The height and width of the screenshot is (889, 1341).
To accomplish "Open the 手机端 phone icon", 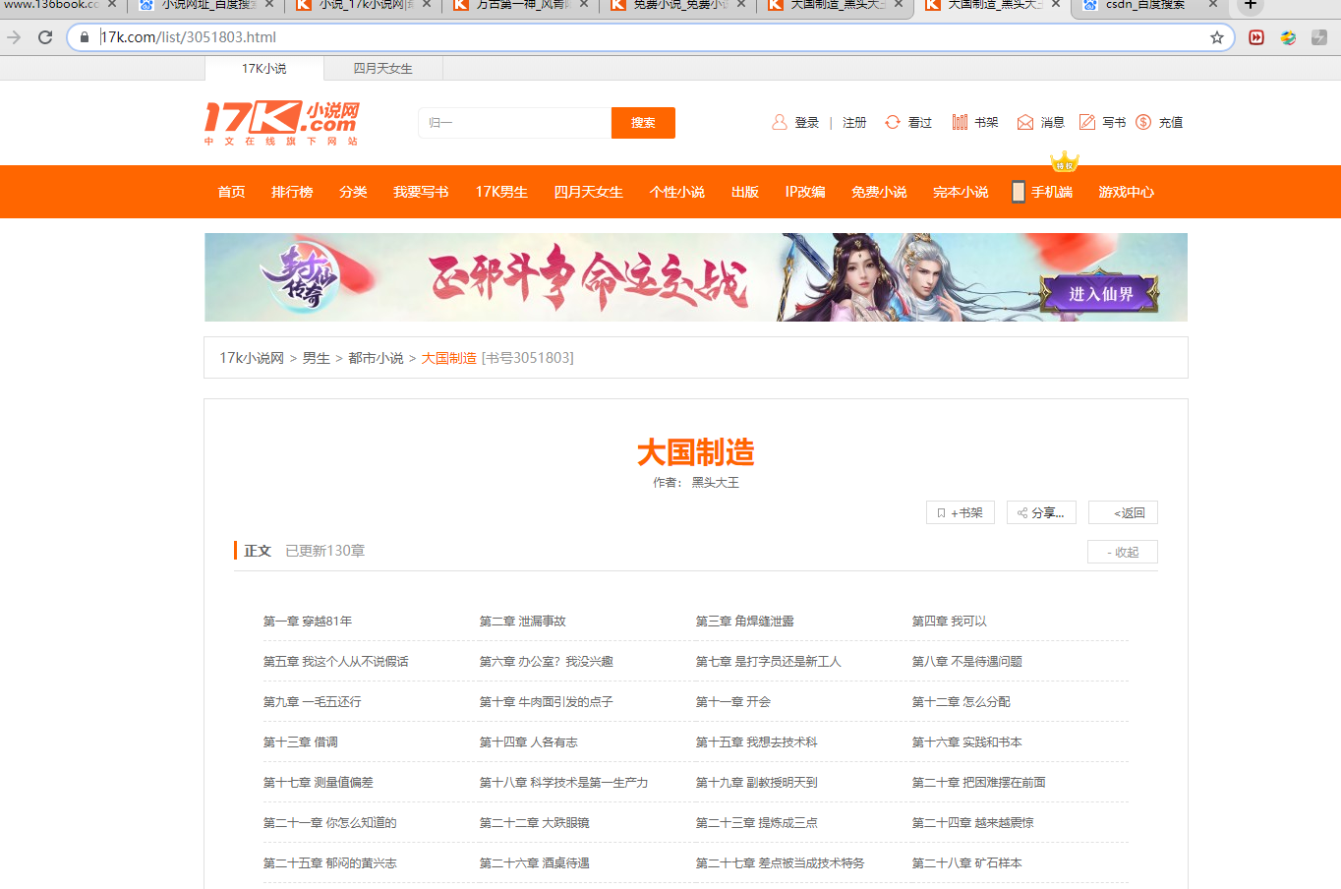I will (1019, 192).
